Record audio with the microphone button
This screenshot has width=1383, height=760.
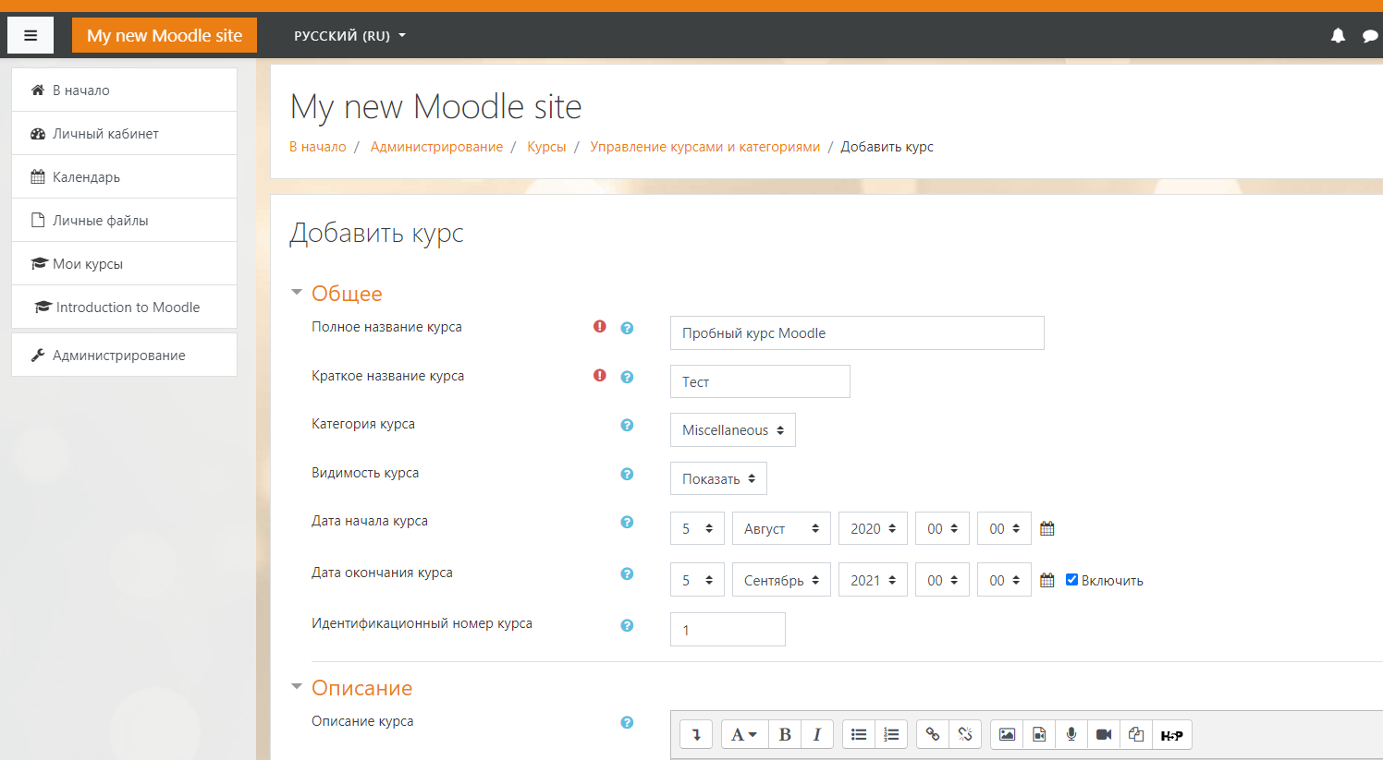coord(1071,734)
